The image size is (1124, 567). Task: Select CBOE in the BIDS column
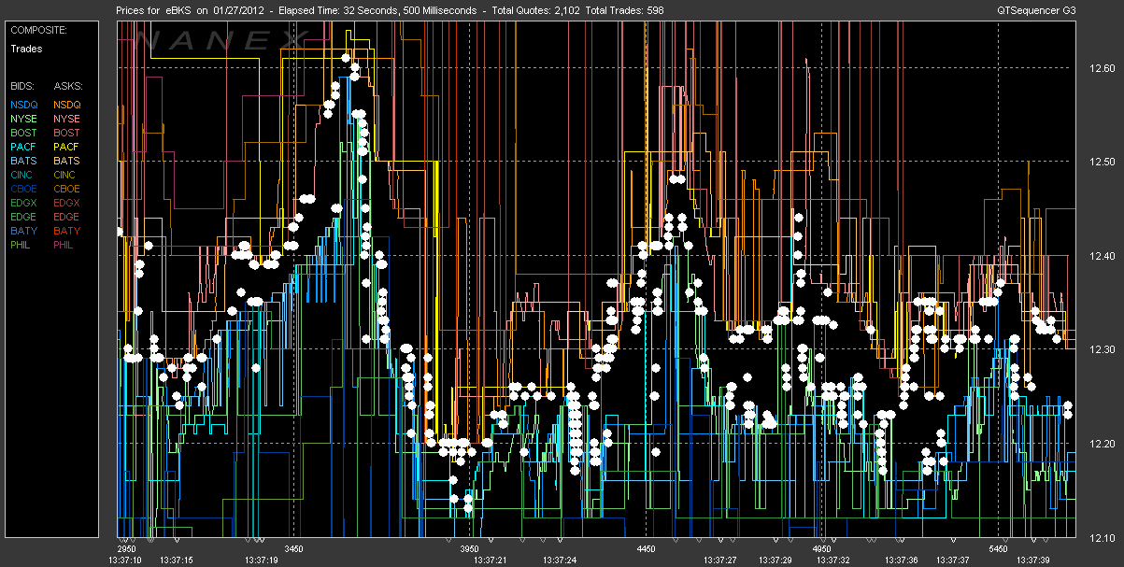coord(25,189)
